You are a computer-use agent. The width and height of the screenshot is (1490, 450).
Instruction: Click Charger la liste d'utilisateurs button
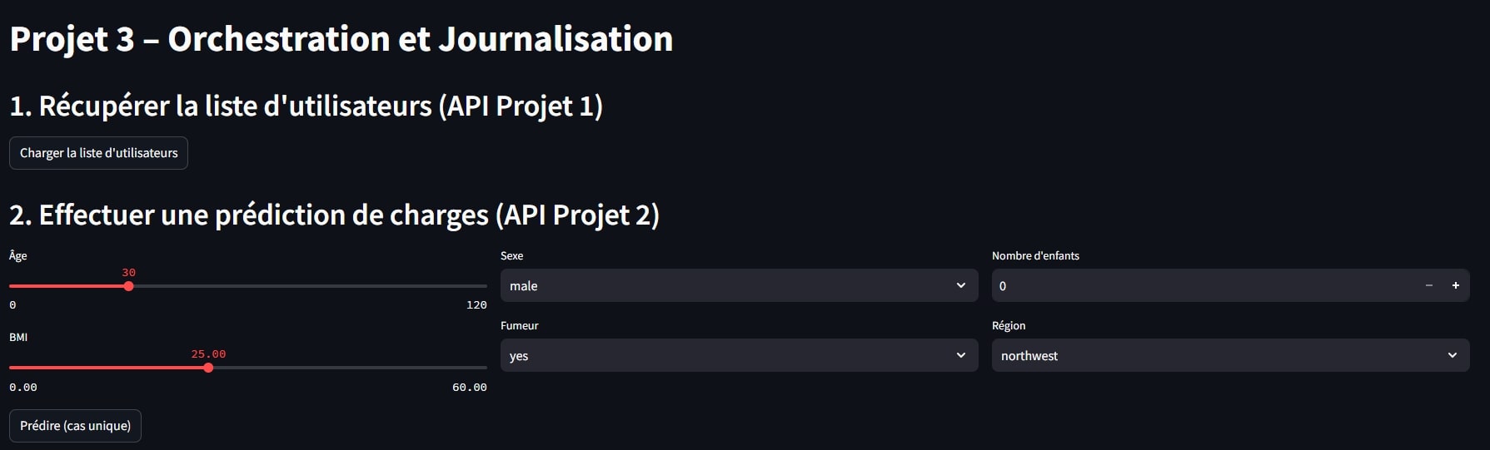(x=98, y=153)
